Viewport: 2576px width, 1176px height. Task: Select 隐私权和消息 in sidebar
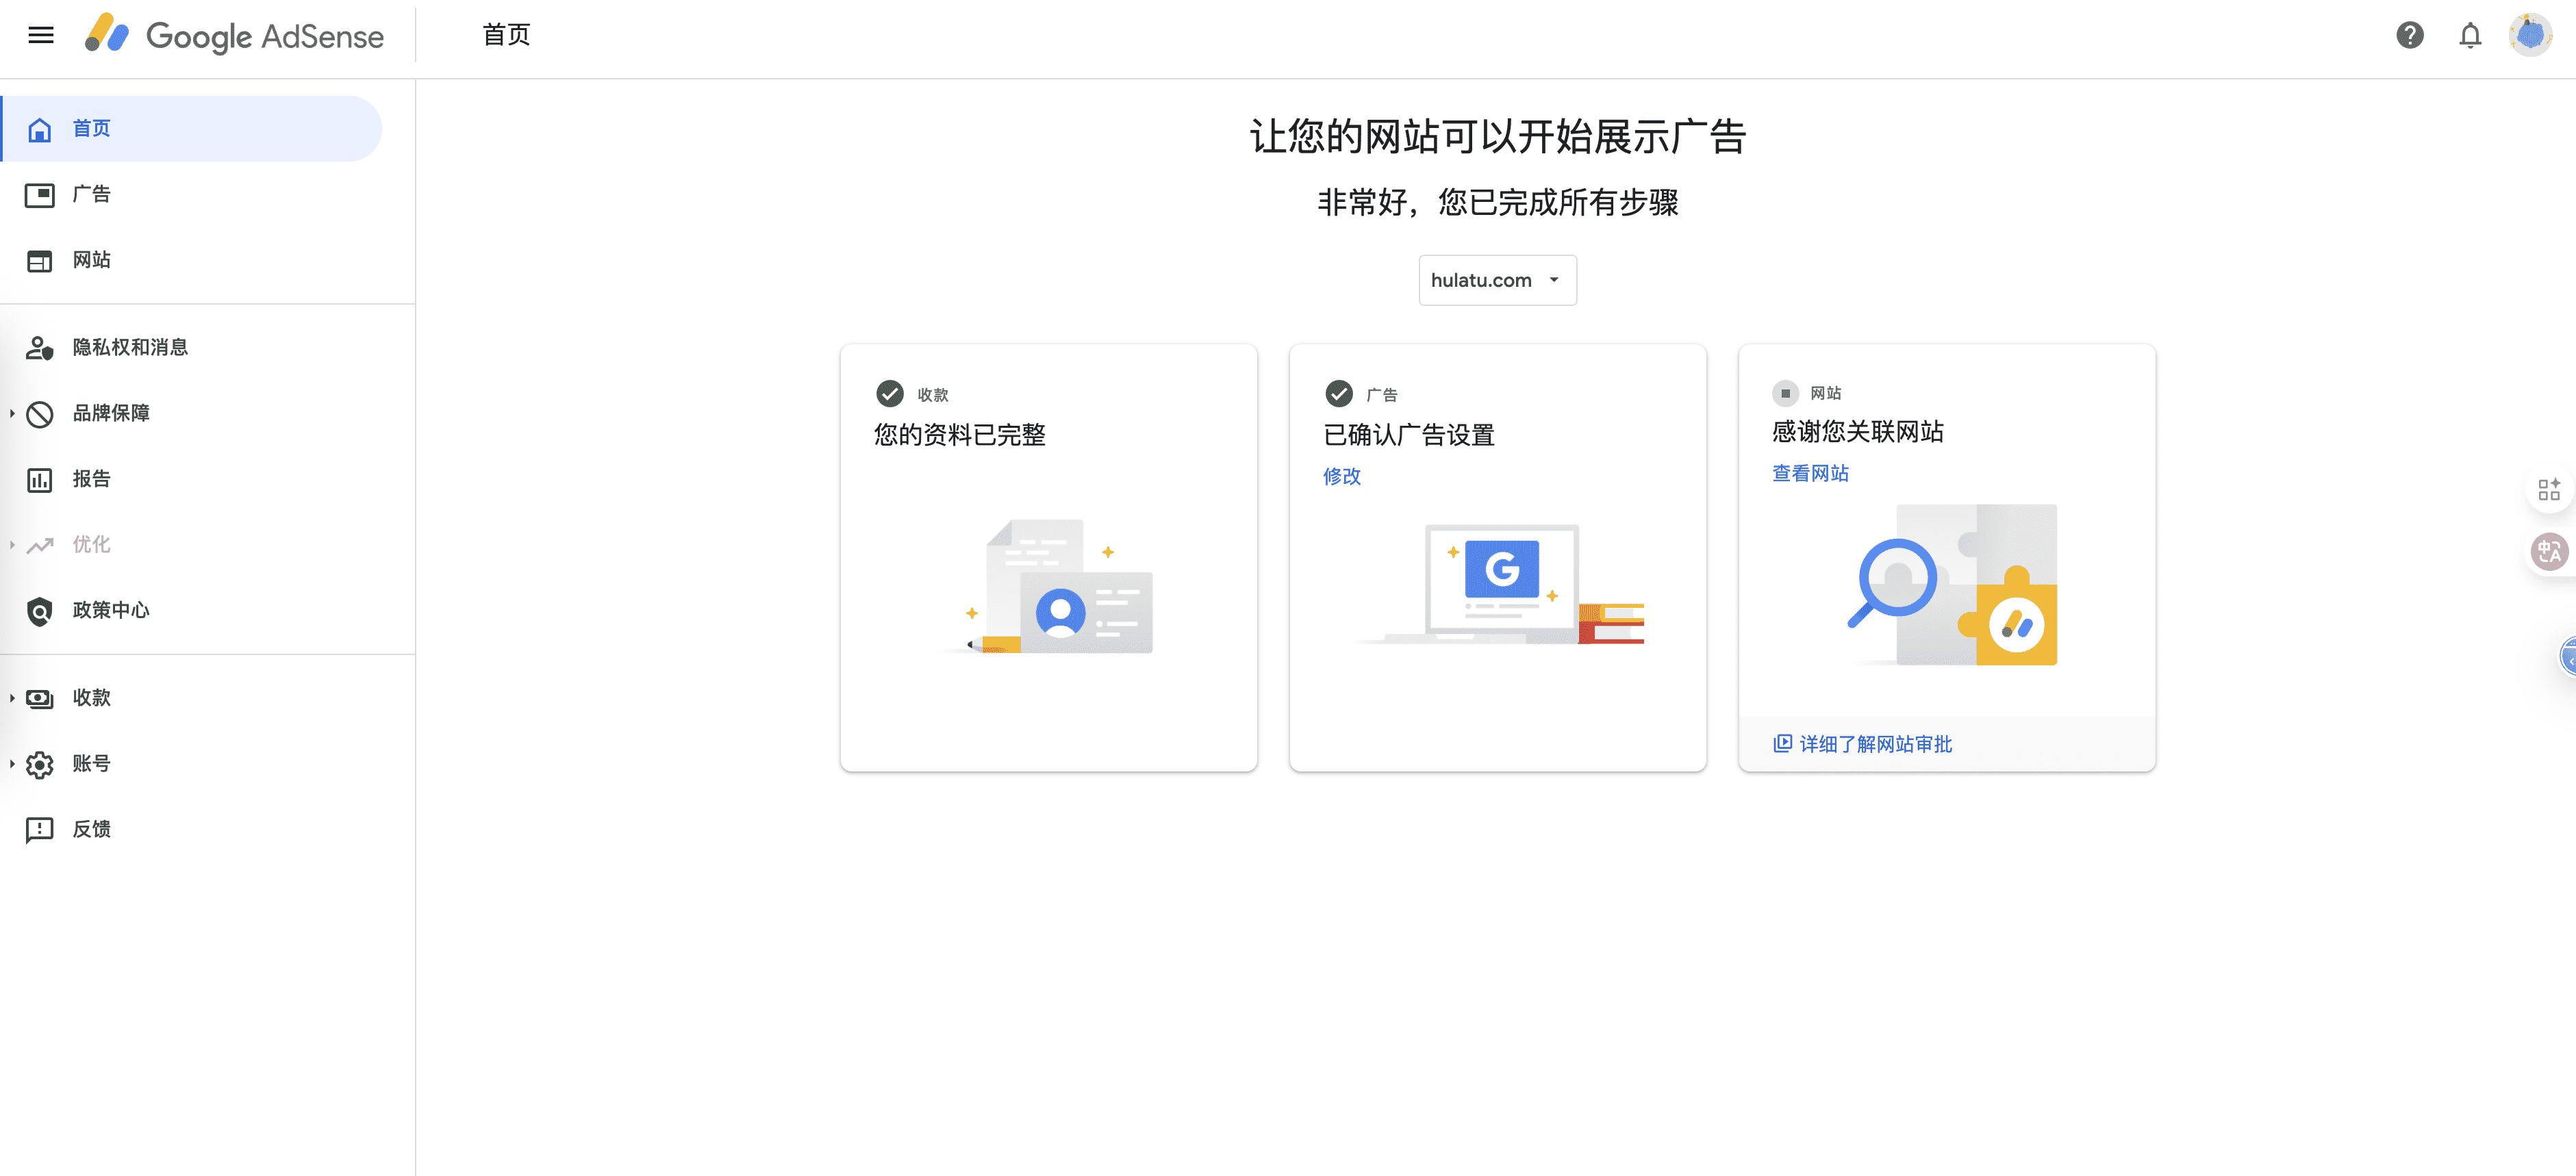click(130, 347)
